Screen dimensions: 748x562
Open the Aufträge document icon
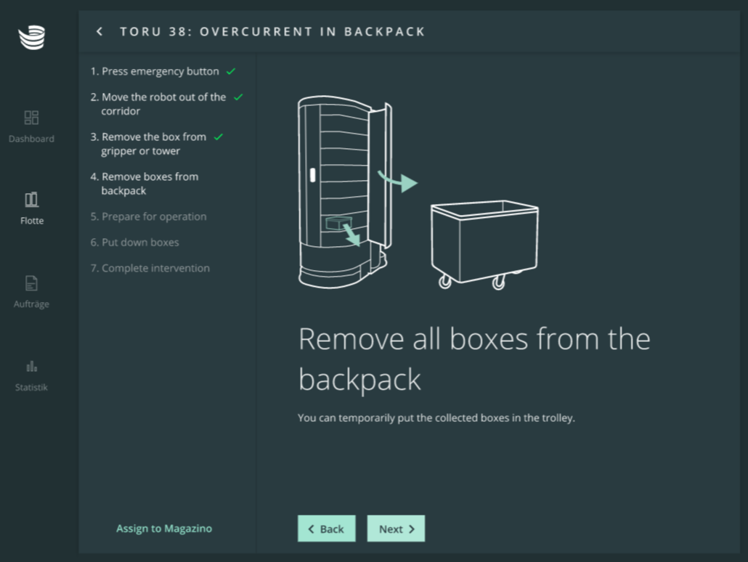pyautogui.click(x=31, y=283)
